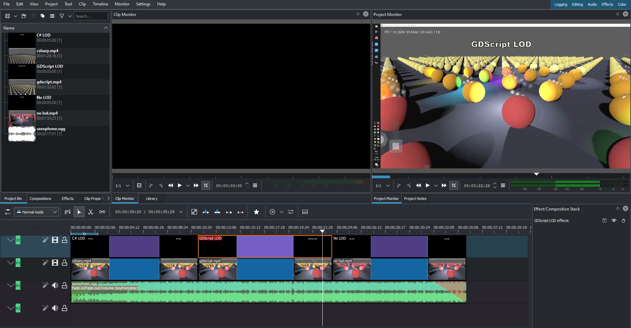Set zone out point in Project Monitor
This screenshot has width=631, height=328.
pyautogui.click(x=409, y=185)
